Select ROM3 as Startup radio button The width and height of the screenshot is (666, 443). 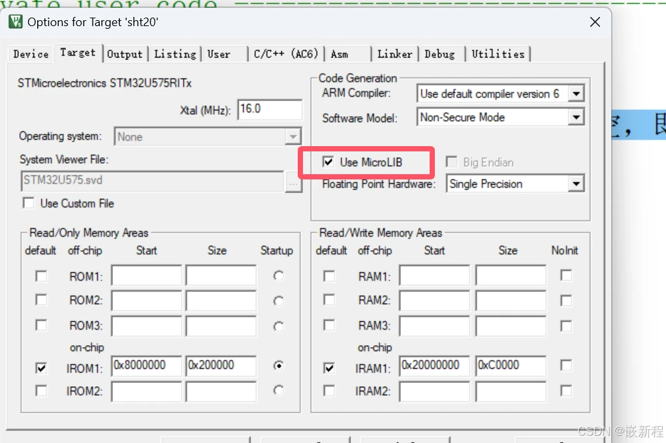[x=279, y=326]
